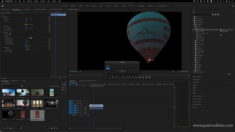The height and width of the screenshot is (132, 235).
Task: Toggle Uniform Scale checkbox
Action: 26,25
